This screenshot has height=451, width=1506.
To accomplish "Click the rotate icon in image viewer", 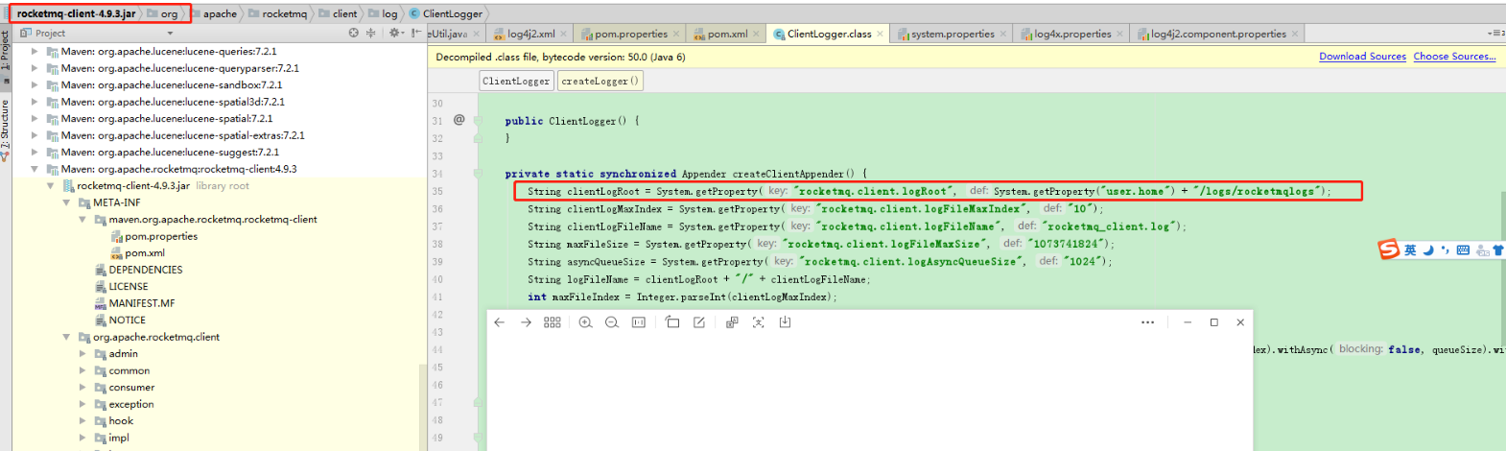I will [672, 322].
